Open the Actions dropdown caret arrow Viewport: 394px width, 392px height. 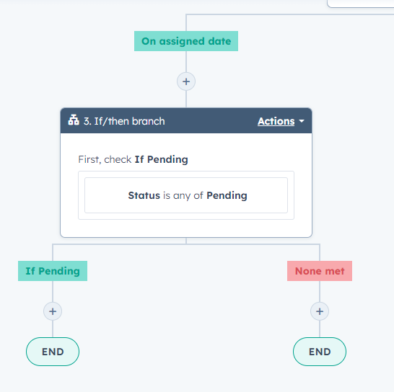[x=302, y=121]
